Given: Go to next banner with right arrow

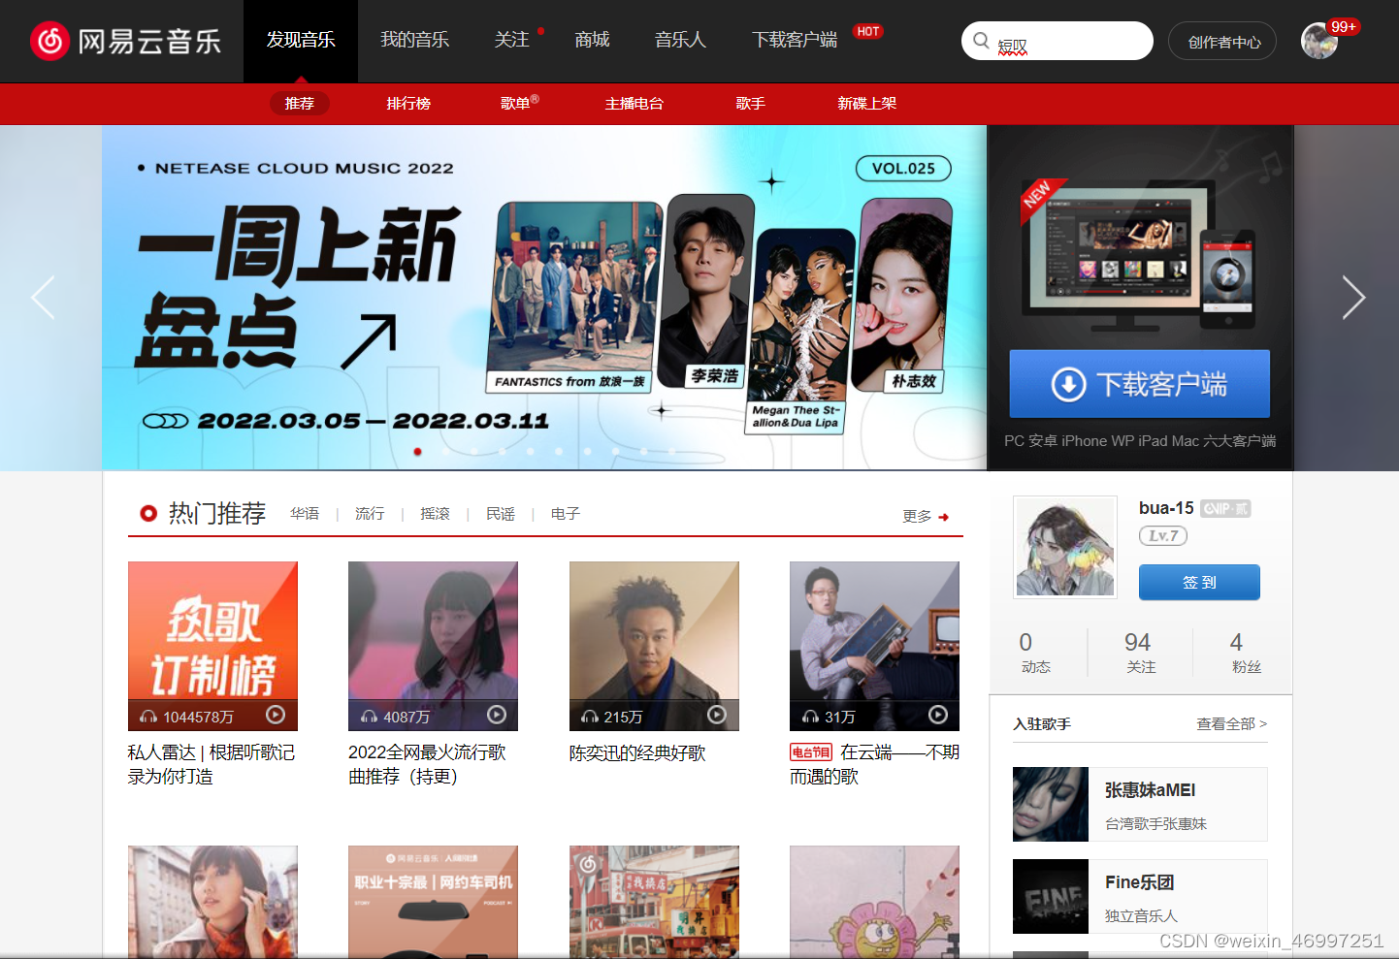Looking at the screenshot, I should coord(1353,297).
